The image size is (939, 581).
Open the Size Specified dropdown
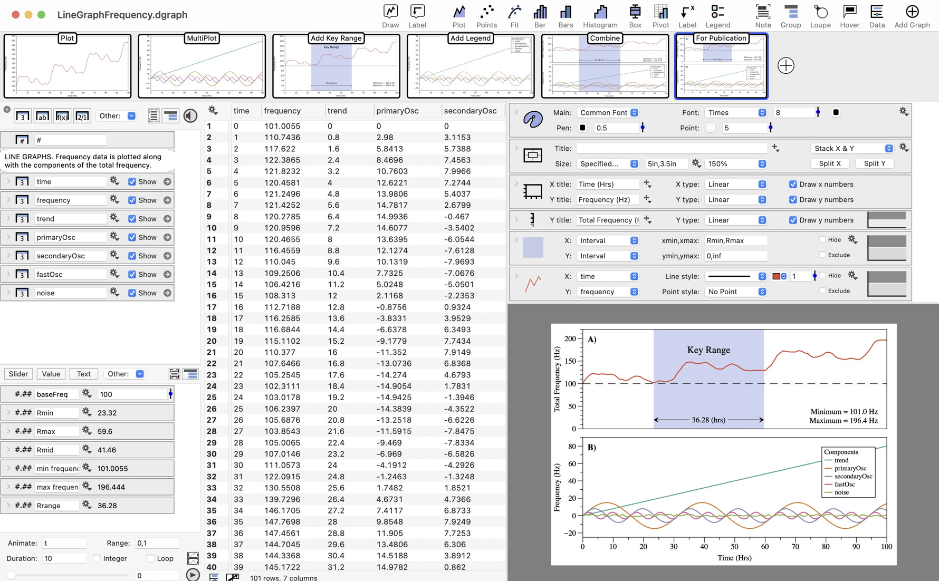608,163
